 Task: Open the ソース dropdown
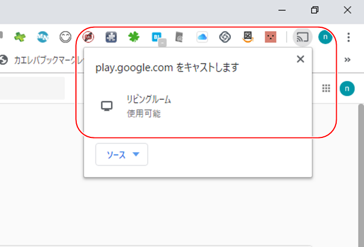(122, 154)
